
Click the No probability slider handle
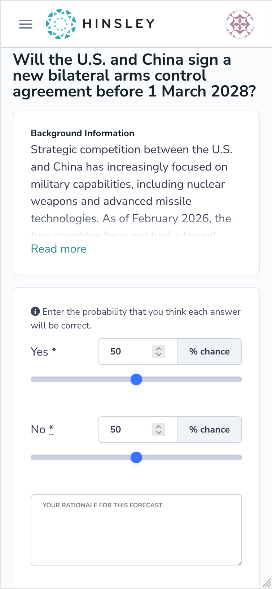(x=136, y=457)
